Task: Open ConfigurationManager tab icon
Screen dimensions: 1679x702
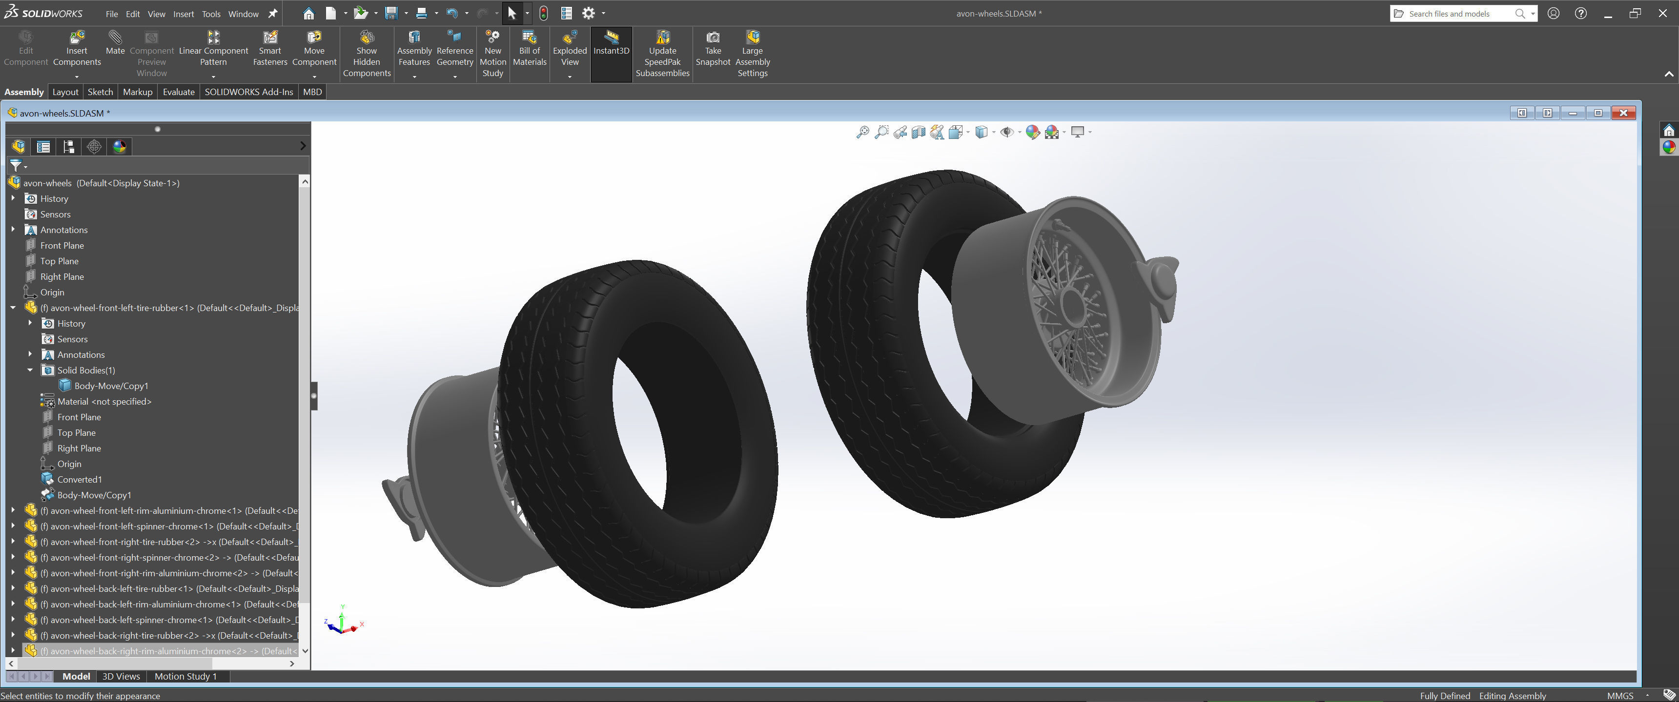Action: [68, 147]
